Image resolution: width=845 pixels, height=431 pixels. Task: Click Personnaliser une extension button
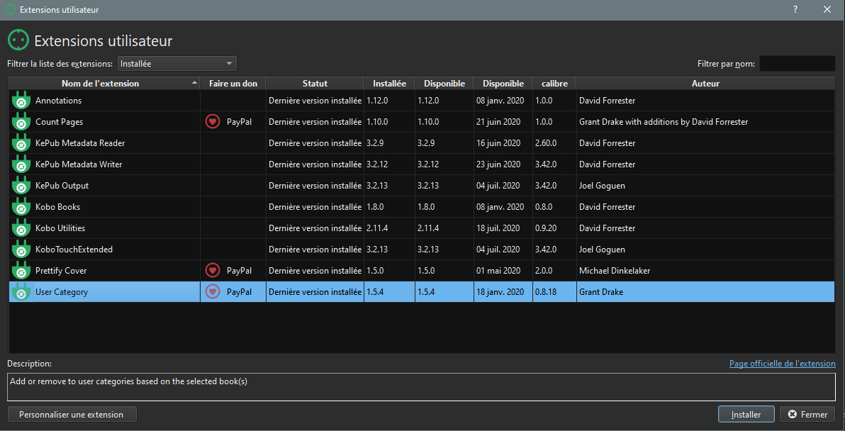pos(72,415)
